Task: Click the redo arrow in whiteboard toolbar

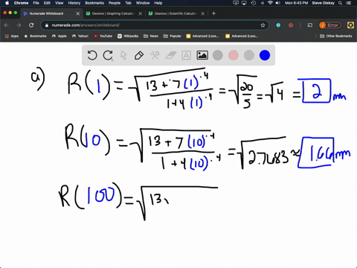Action: (x=108, y=55)
